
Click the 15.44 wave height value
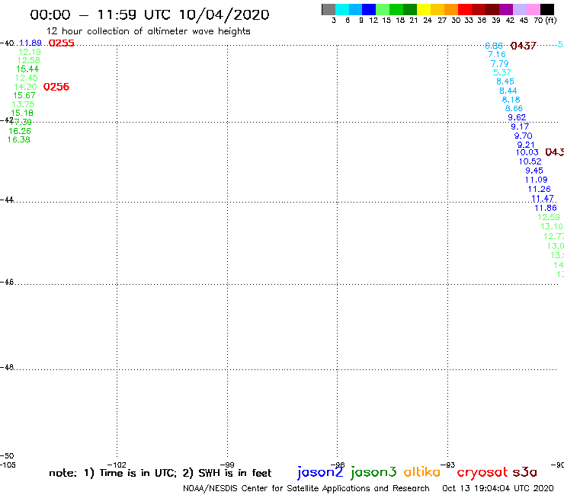tap(27, 69)
